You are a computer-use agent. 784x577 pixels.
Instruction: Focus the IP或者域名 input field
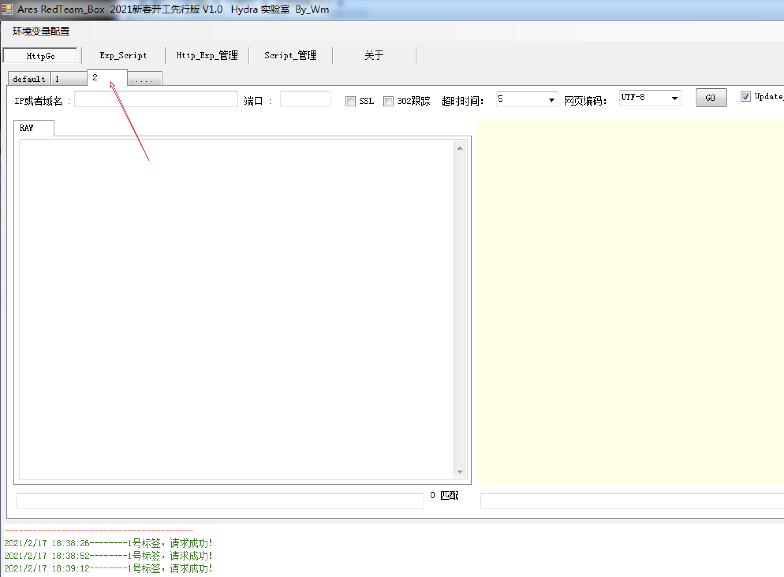(156, 99)
